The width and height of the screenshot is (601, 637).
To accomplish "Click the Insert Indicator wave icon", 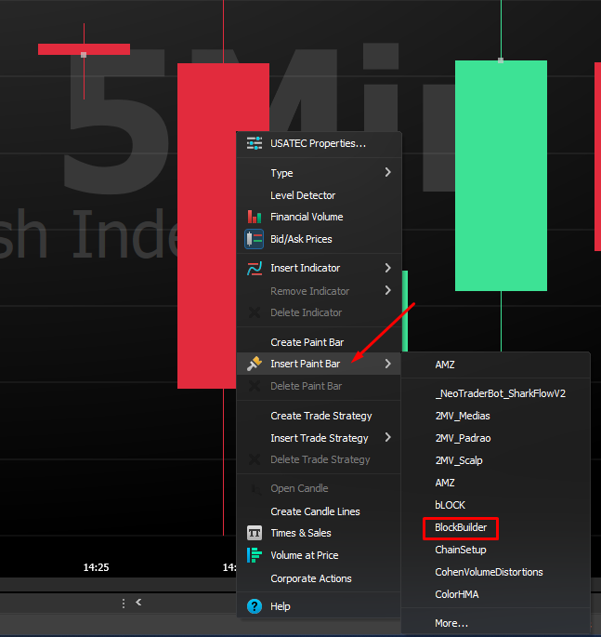I will (254, 268).
